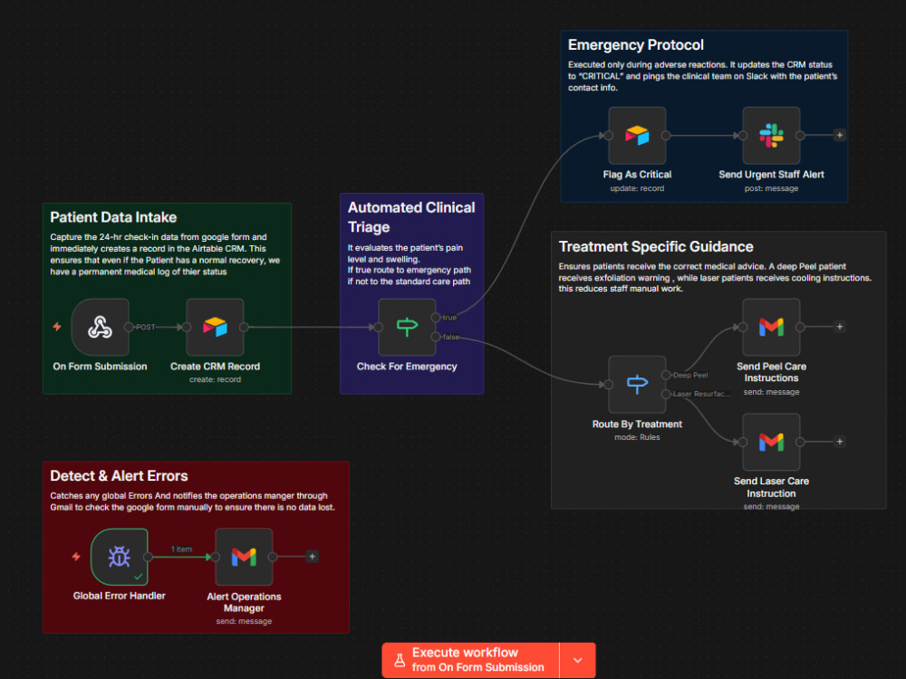Open the Check For Emergency IF node

point(407,327)
